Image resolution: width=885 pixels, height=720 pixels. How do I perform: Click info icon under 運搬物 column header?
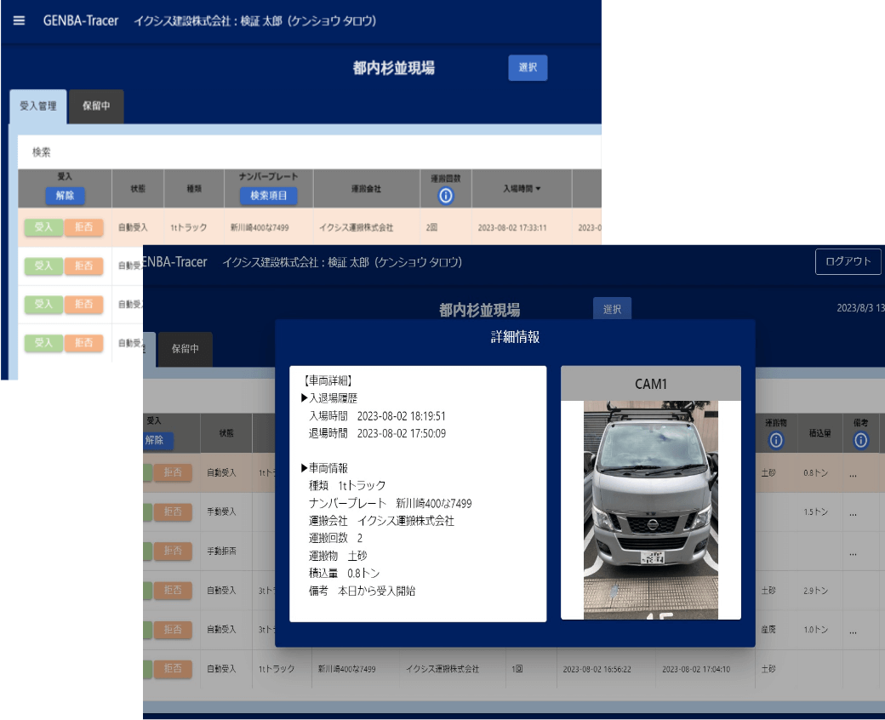click(x=775, y=440)
